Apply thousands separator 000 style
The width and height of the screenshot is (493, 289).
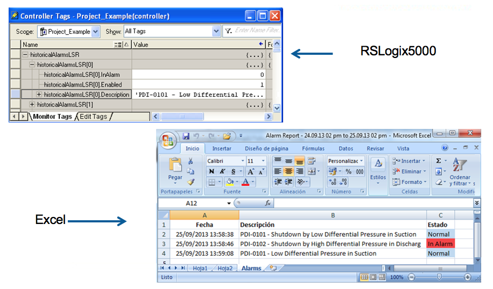coord(360,171)
